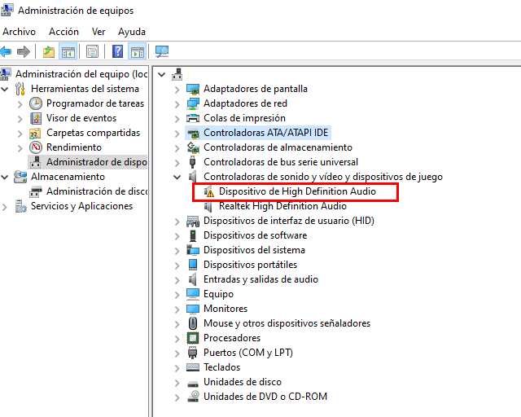Screen dimensions: 521x417
Task: Select Carpetas compartidas in left tree
Action: coord(93,133)
